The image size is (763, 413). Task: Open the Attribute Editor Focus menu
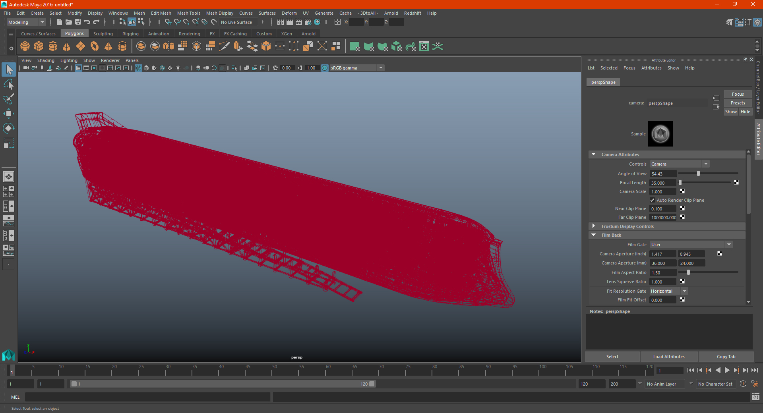(x=629, y=68)
